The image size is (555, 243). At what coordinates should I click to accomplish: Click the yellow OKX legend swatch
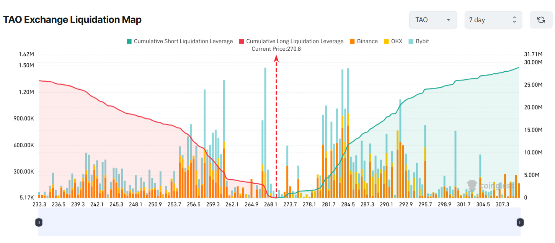click(386, 41)
